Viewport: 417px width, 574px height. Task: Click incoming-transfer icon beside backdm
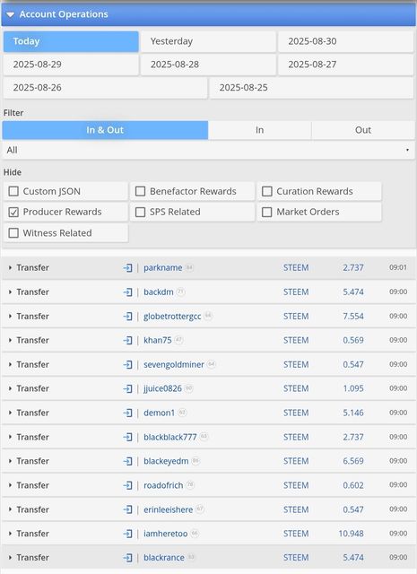click(127, 292)
